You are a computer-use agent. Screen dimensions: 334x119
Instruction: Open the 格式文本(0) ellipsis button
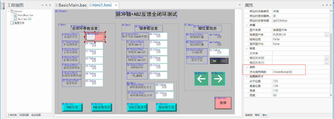tap(326, 58)
